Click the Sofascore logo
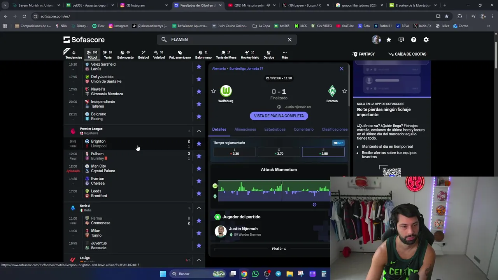The height and width of the screenshot is (280, 498). pos(84,40)
